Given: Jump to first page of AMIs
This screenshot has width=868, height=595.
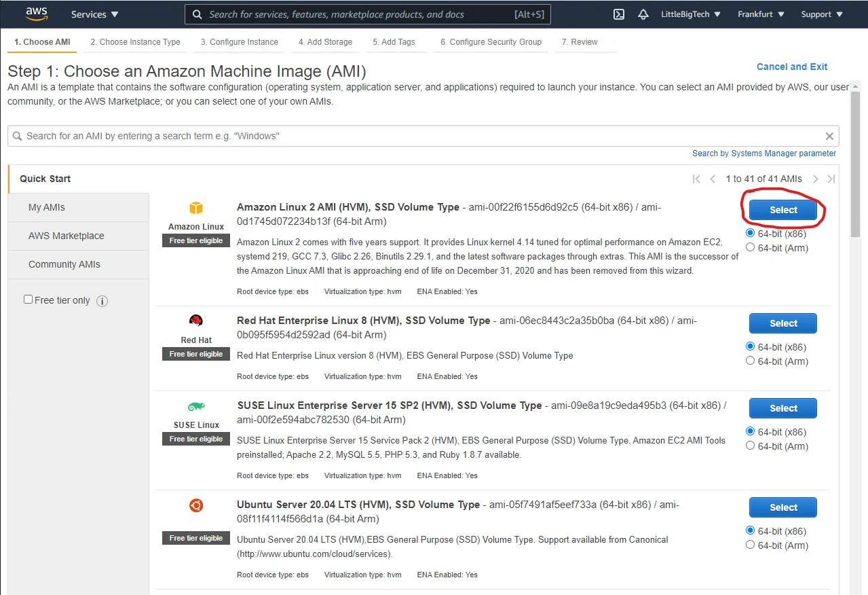Looking at the screenshot, I should click(x=696, y=179).
